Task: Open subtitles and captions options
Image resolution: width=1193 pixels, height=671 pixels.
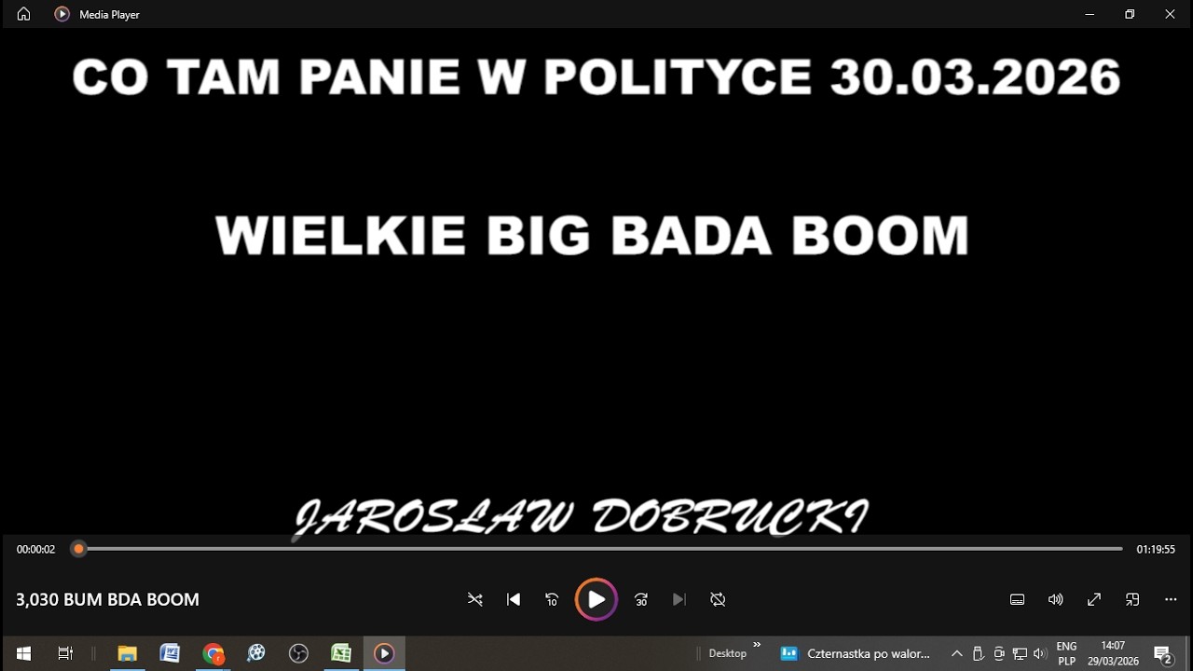Action: (x=1018, y=599)
